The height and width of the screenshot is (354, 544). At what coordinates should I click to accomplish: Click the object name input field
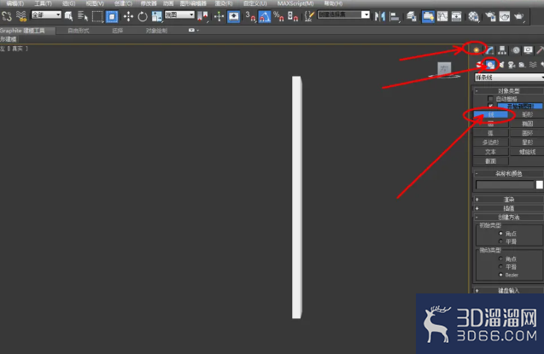(505, 184)
